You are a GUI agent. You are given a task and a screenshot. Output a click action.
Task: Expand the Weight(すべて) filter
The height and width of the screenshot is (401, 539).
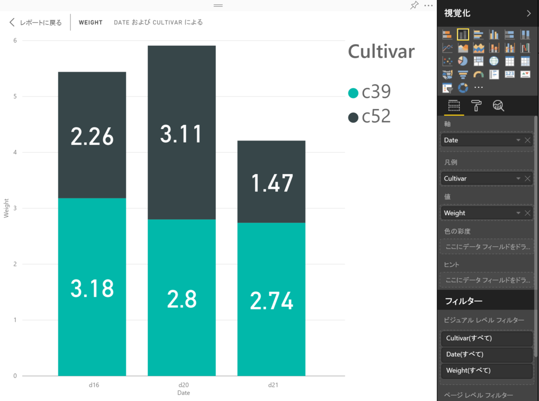click(486, 370)
